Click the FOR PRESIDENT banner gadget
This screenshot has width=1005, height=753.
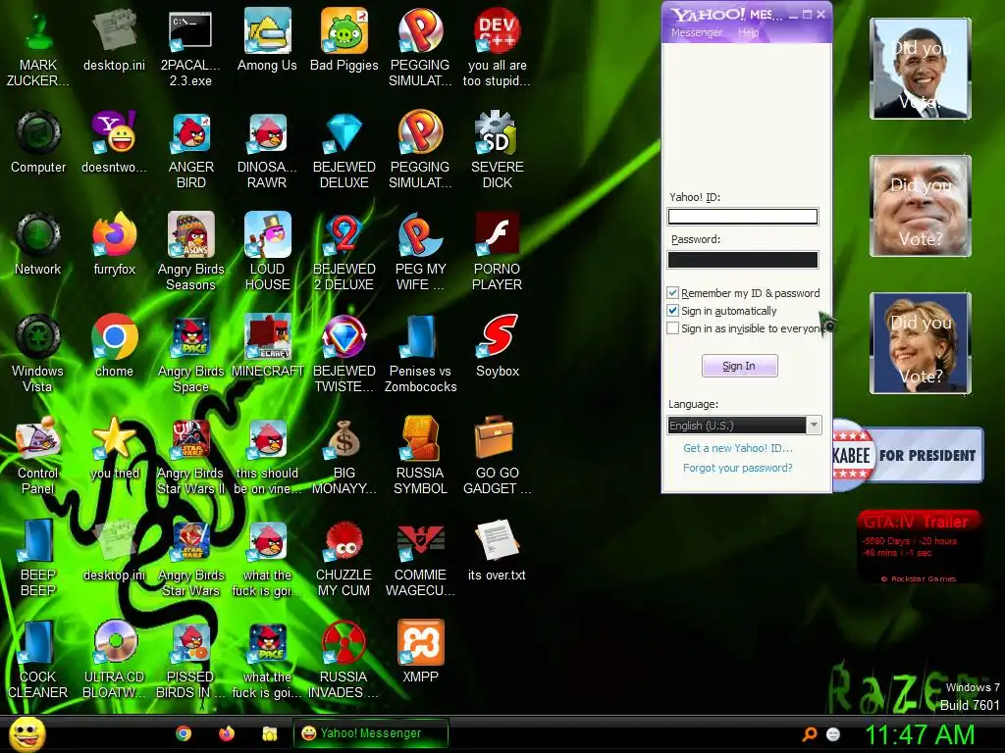[908, 455]
